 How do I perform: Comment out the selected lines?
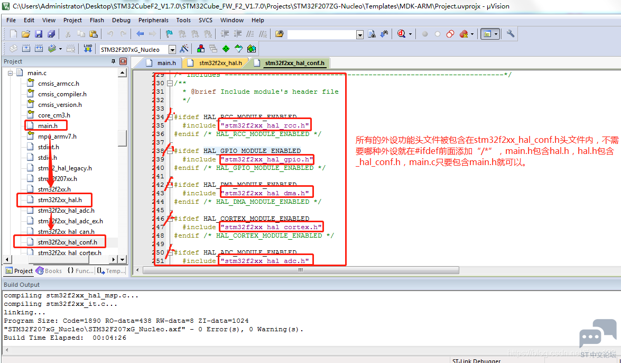250,34
